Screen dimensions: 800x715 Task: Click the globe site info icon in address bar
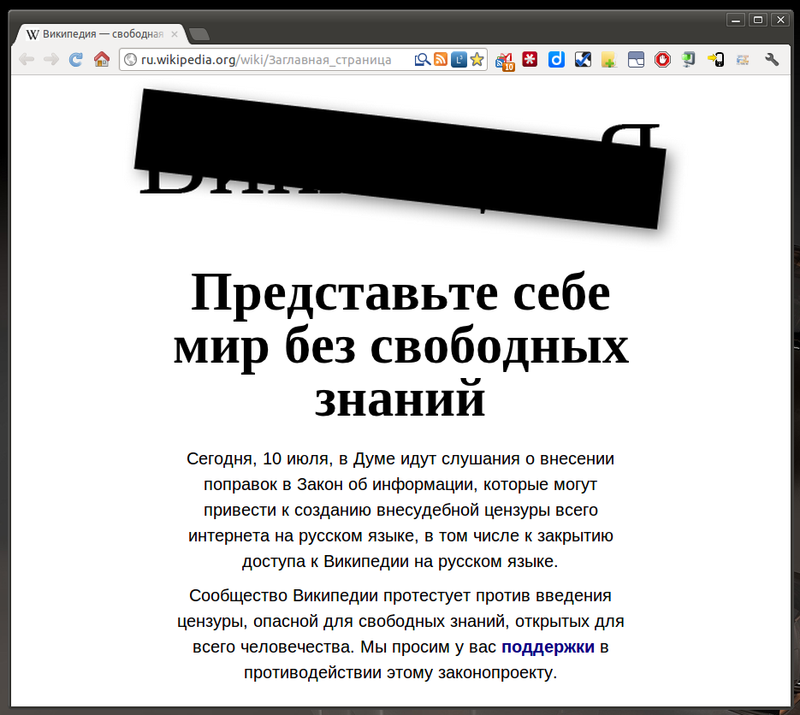pos(130,60)
